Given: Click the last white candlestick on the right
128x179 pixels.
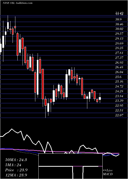Looking at the screenshot, I should click(100, 98).
